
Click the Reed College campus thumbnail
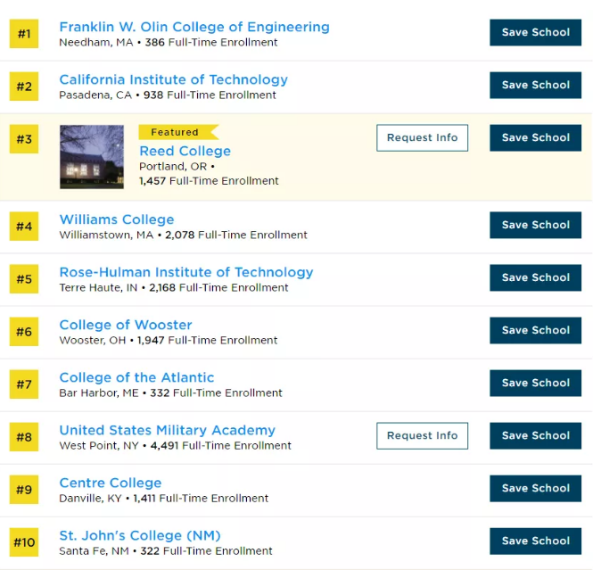click(x=92, y=157)
